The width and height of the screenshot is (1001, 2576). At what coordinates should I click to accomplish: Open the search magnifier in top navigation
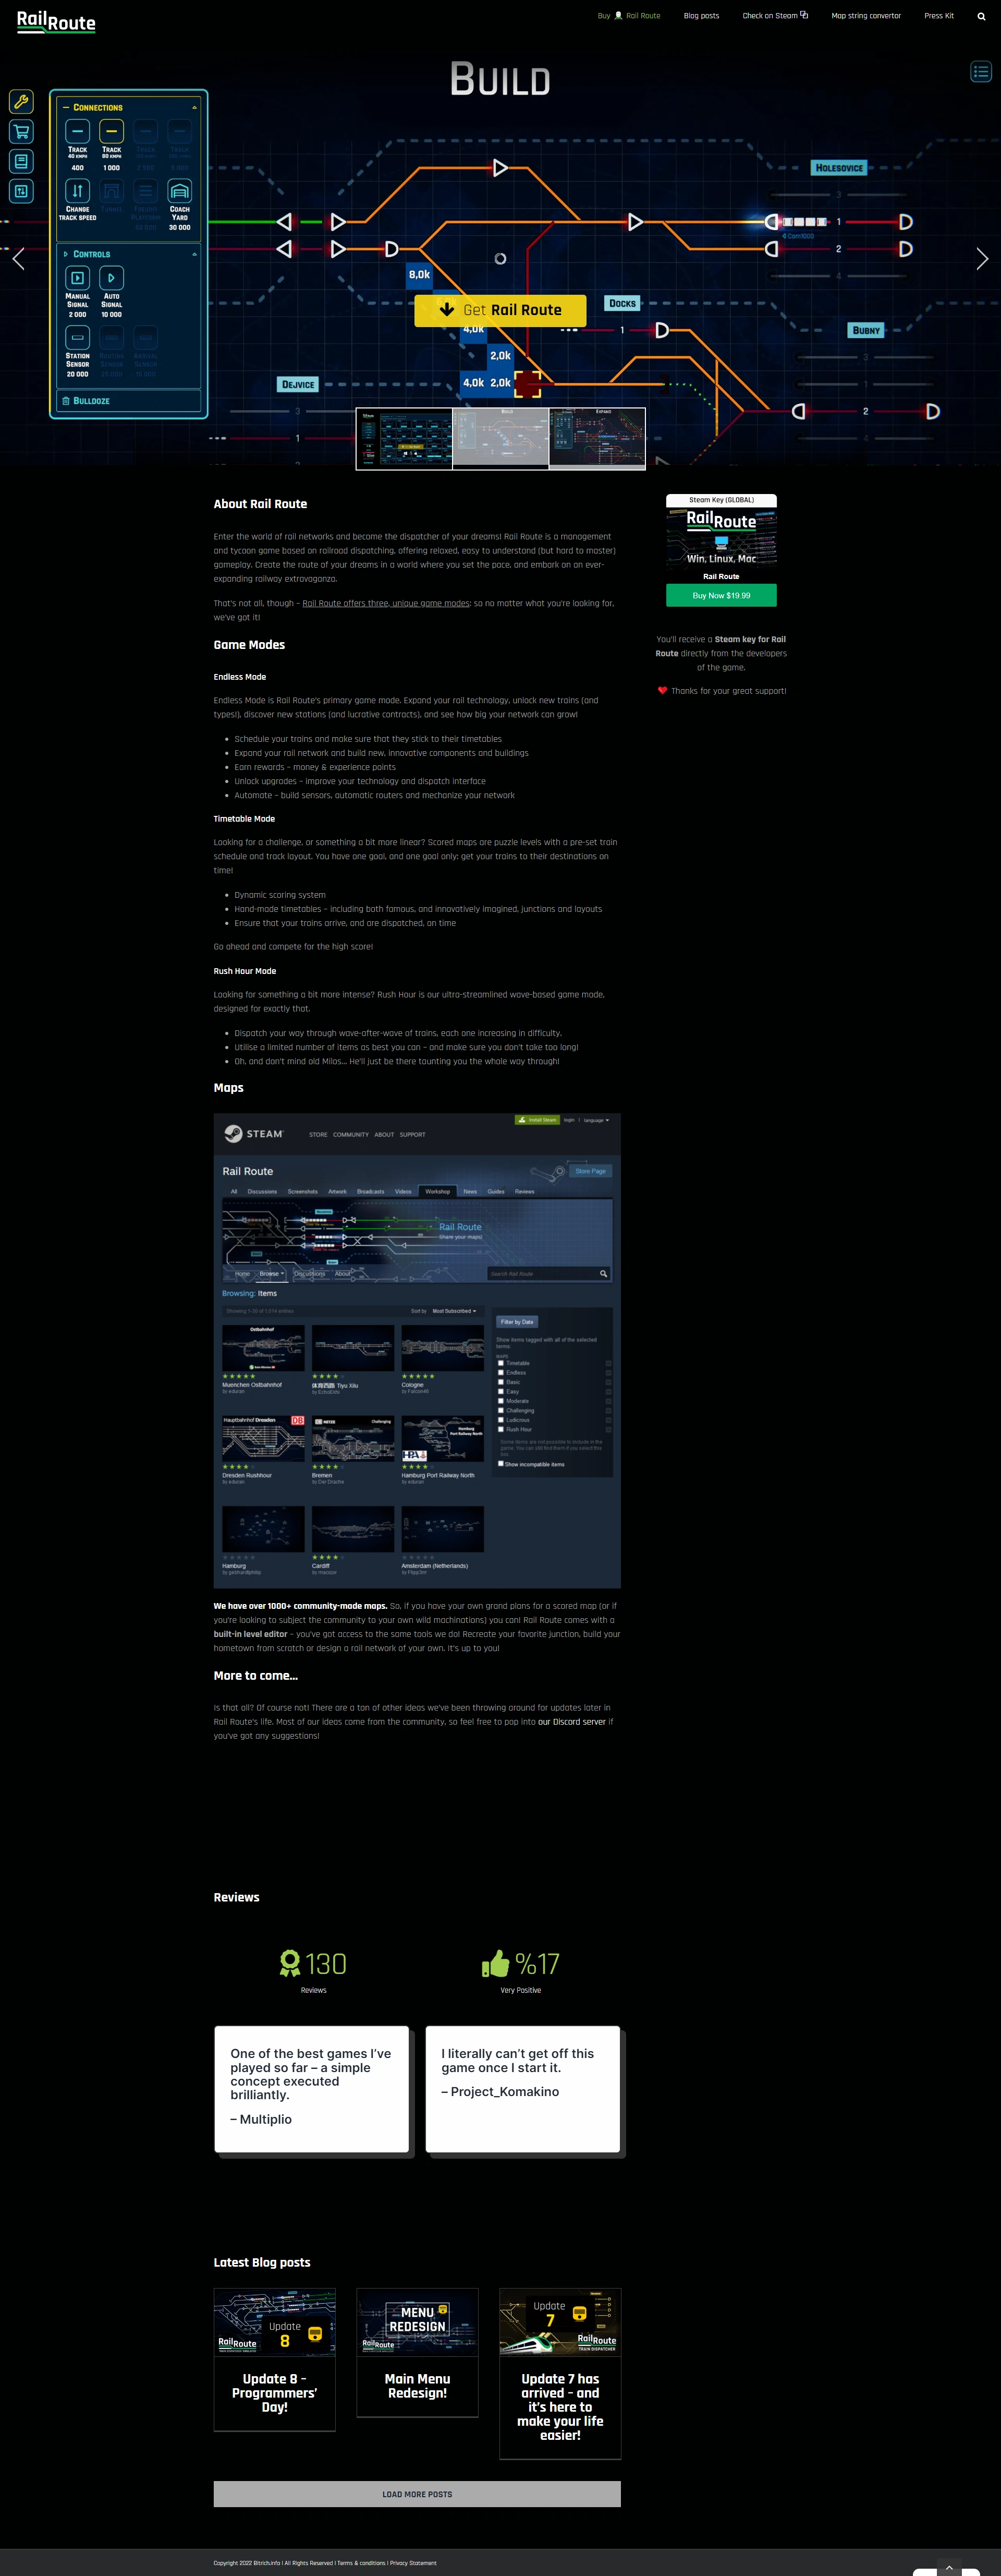981,16
